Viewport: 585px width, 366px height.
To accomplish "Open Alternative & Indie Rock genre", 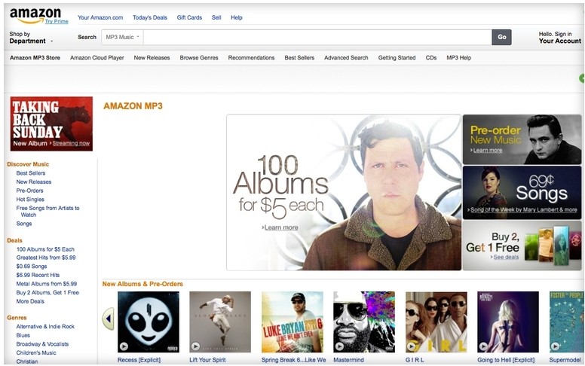I will point(45,327).
